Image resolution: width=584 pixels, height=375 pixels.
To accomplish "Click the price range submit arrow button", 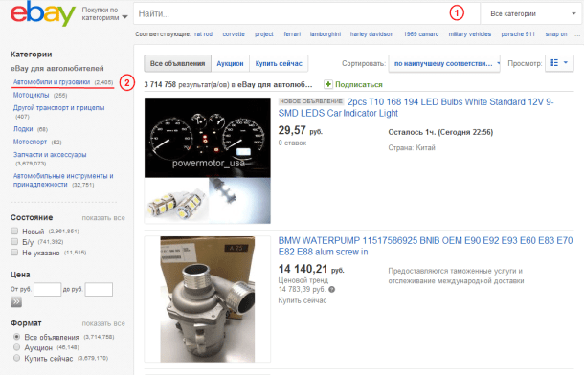I will [x=16, y=302].
